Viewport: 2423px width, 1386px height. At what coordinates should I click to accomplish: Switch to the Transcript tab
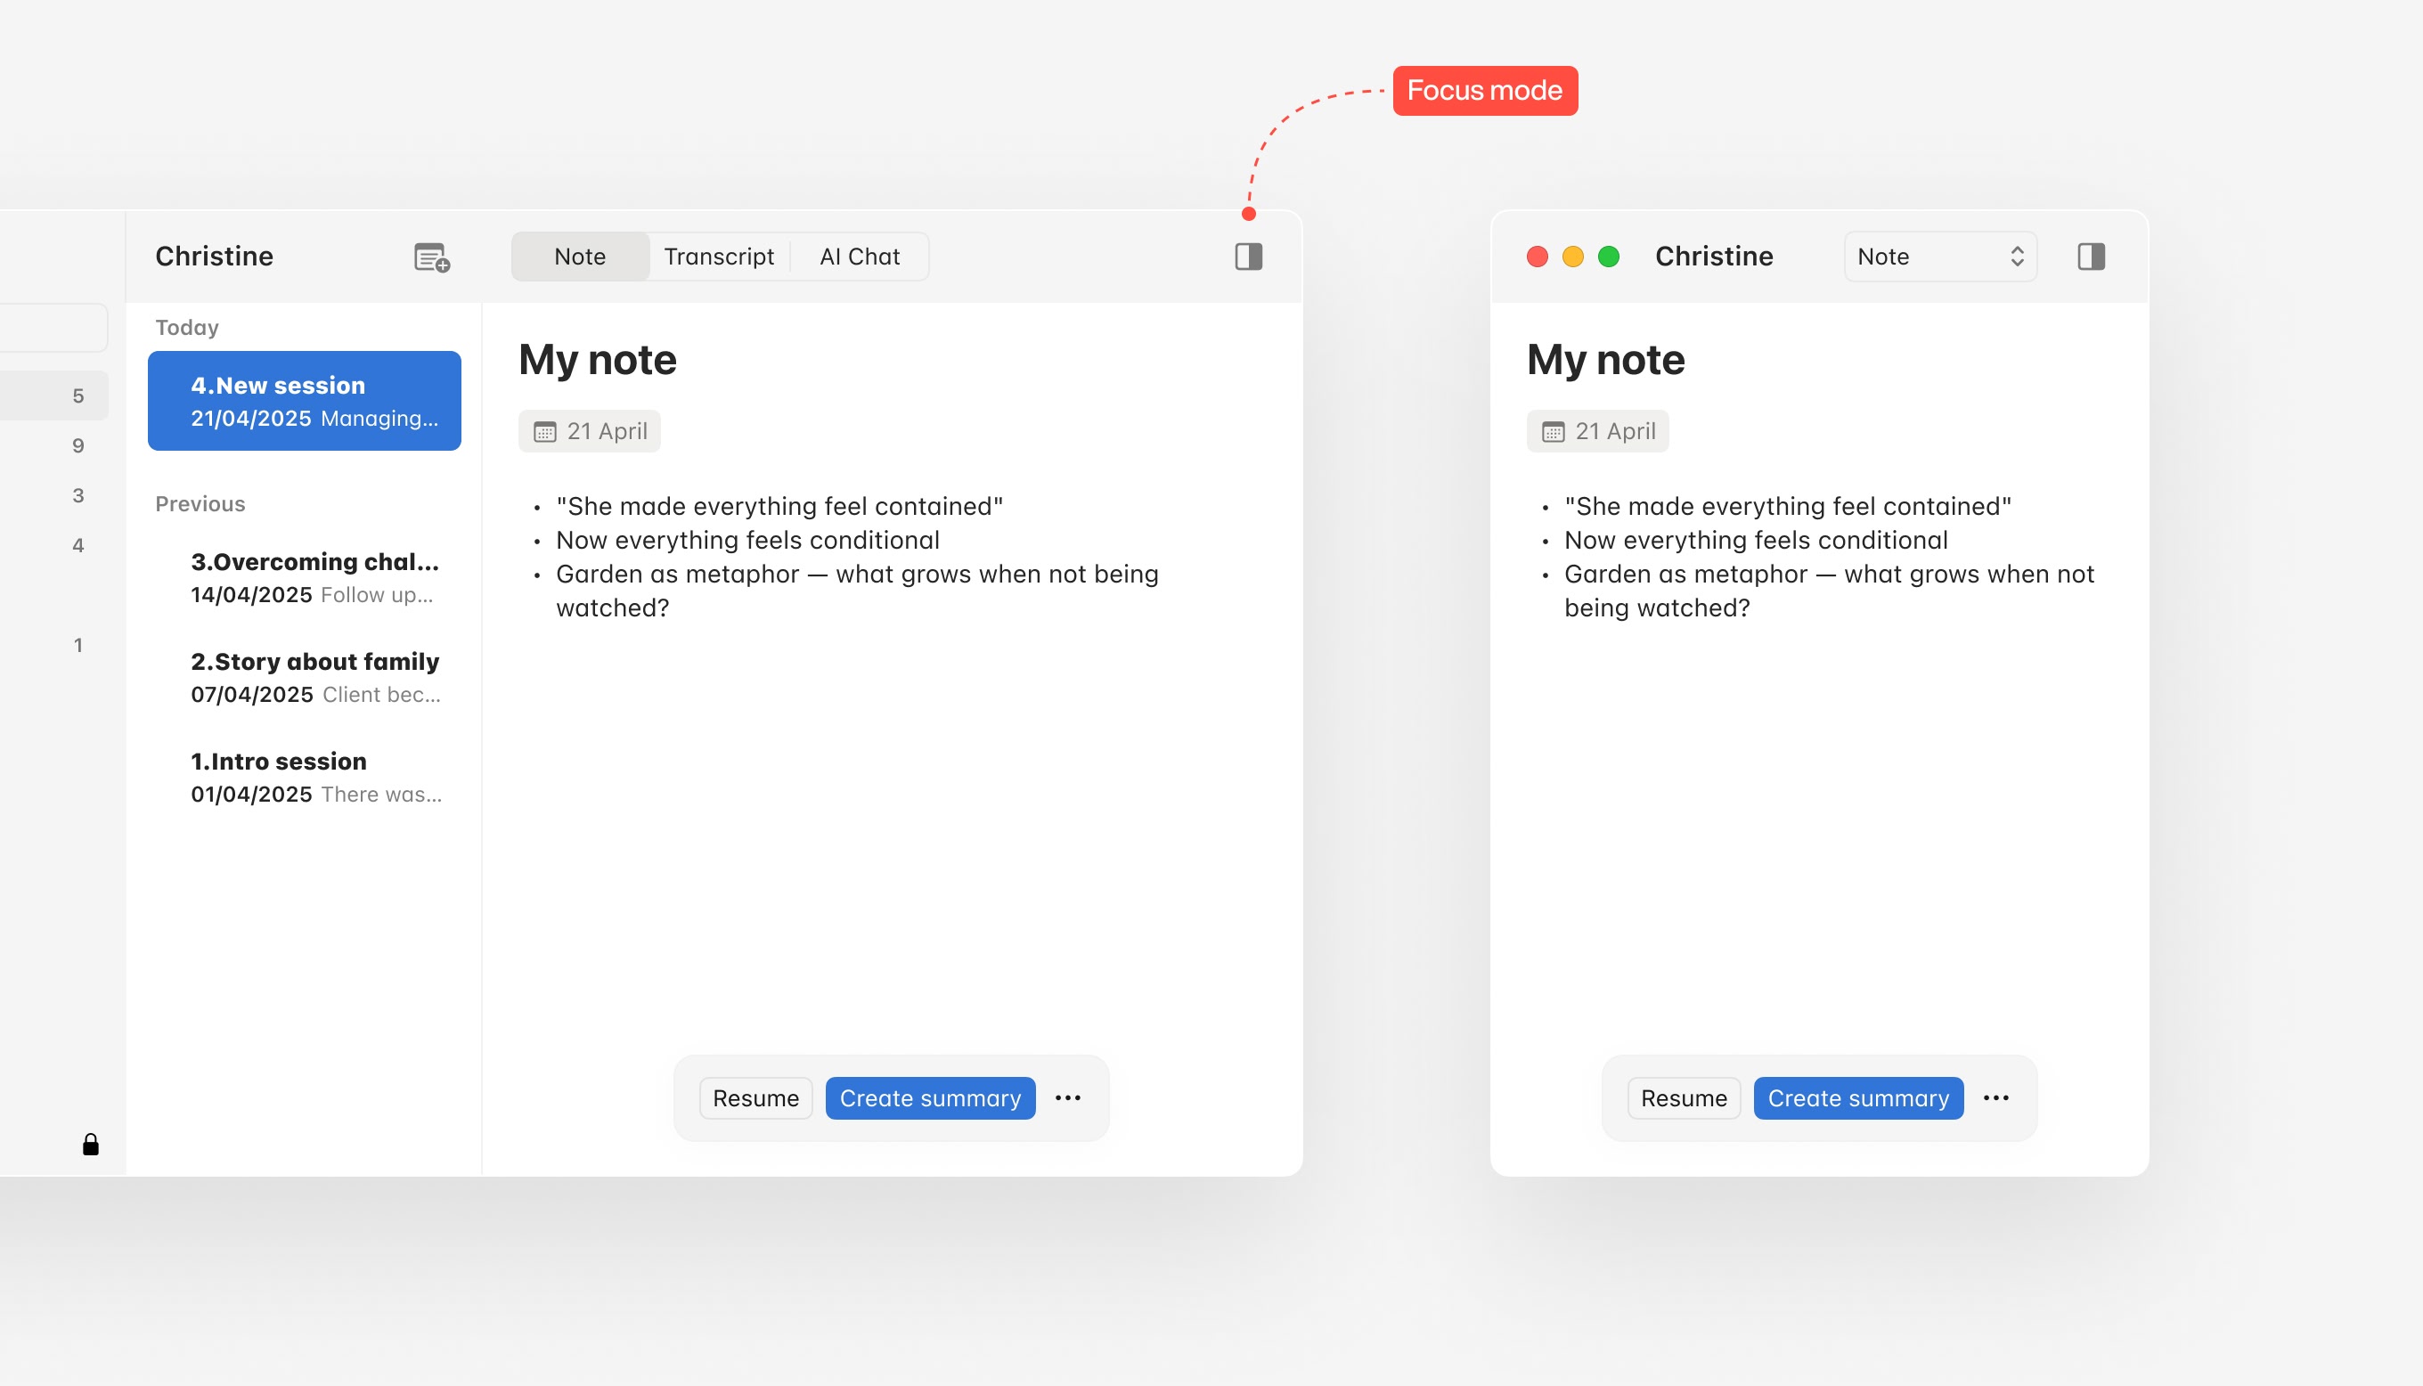pyautogui.click(x=719, y=257)
